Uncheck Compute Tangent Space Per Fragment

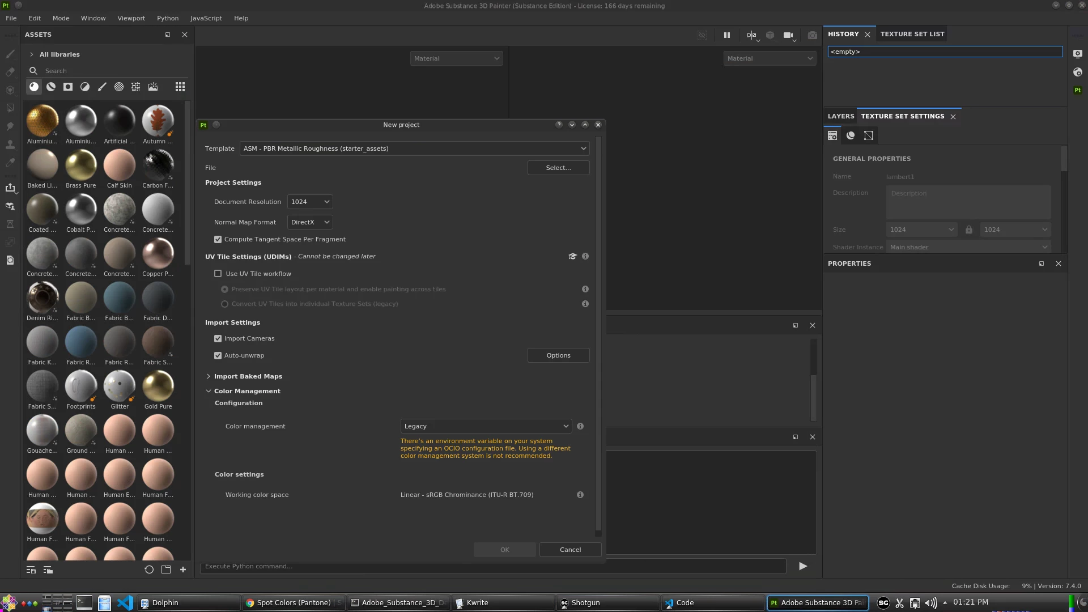click(218, 239)
